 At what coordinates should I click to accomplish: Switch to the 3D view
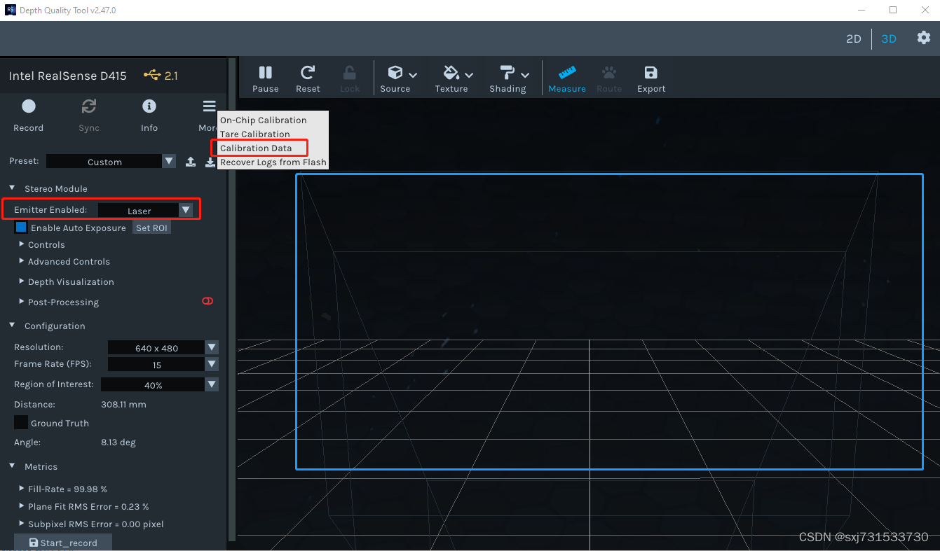click(889, 39)
